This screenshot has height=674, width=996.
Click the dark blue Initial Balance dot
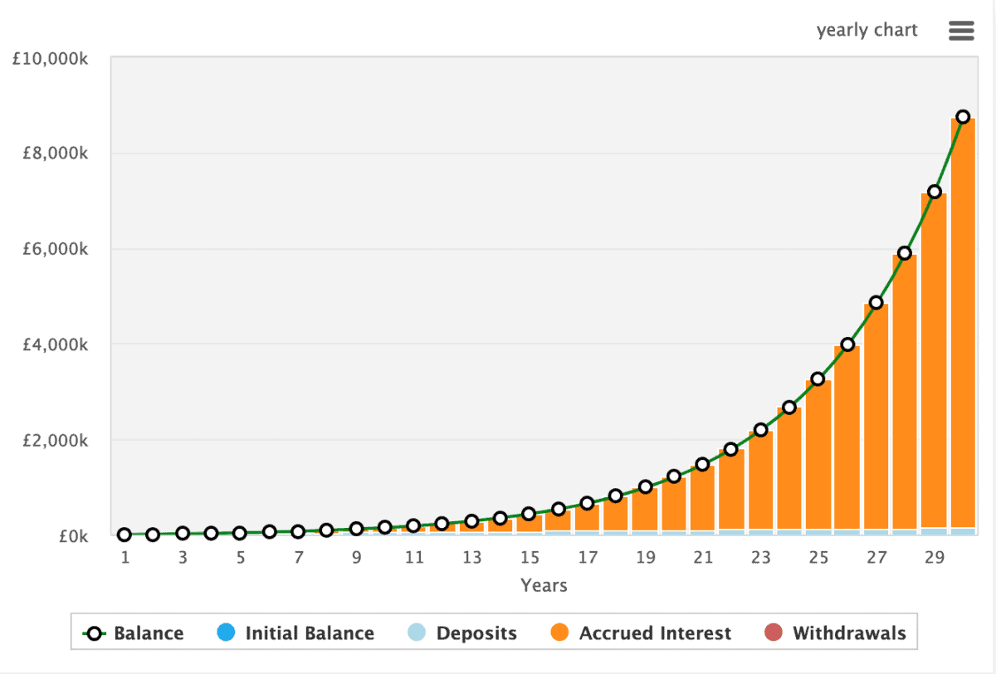pos(227,633)
